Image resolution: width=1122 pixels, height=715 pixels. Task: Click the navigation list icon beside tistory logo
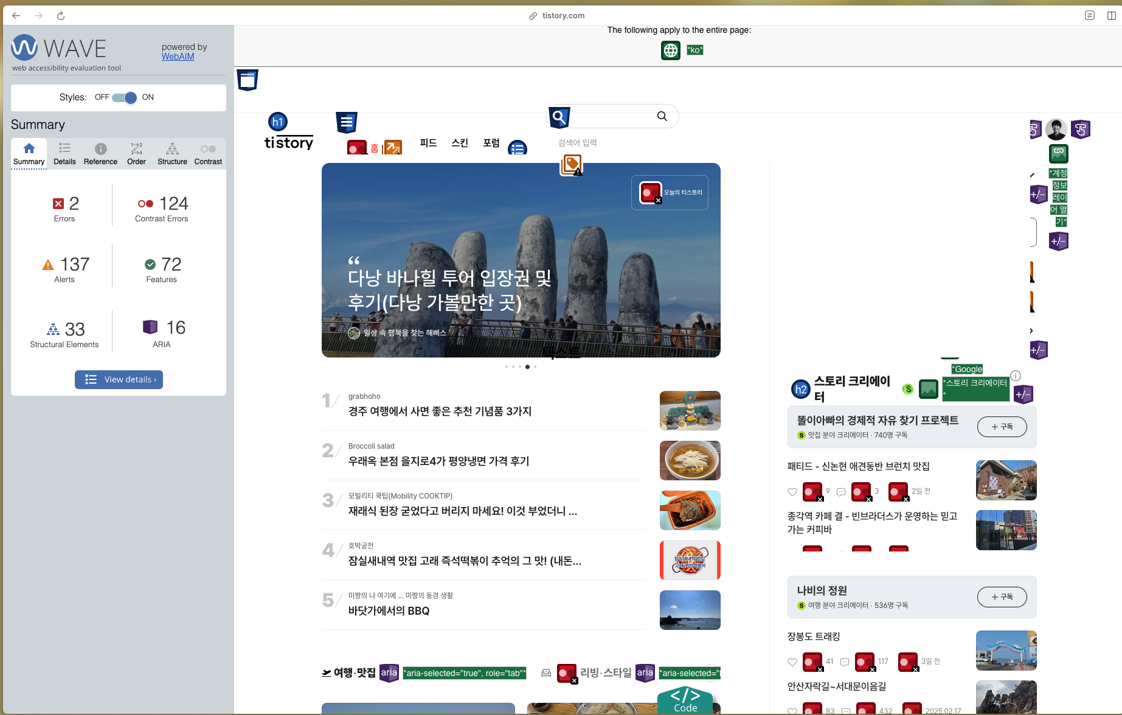click(x=347, y=122)
